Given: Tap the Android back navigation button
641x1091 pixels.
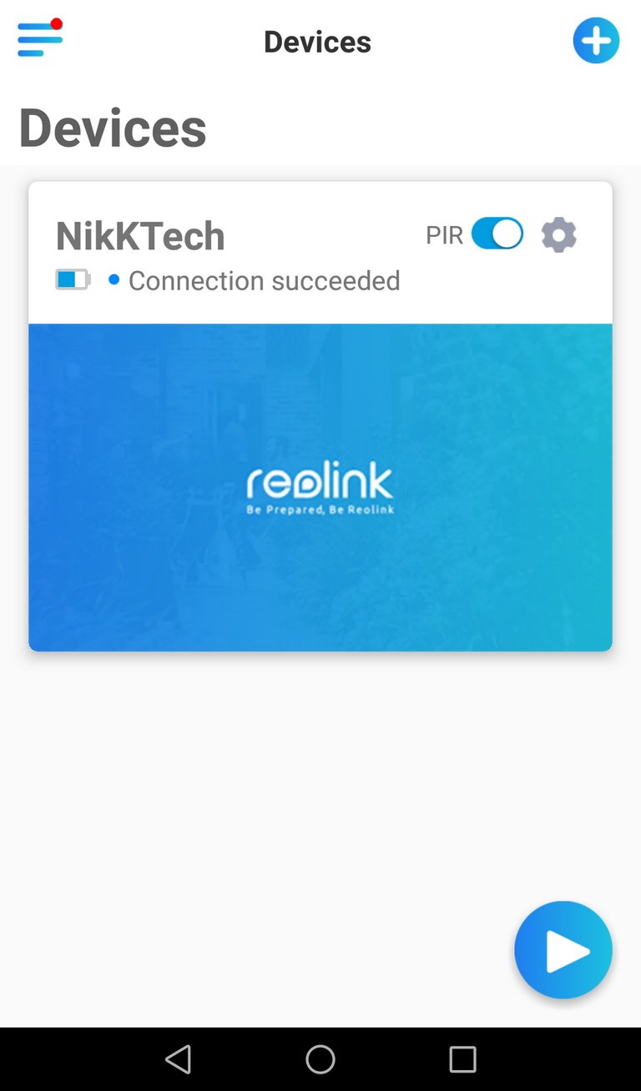Looking at the screenshot, I should click(178, 1059).
